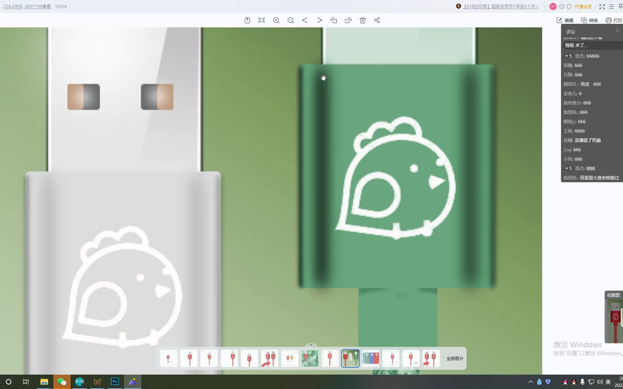Click the gray S coin badge icon
This screenshot has width=623, height=389.
pyautogui.click(x=561, y=6)
